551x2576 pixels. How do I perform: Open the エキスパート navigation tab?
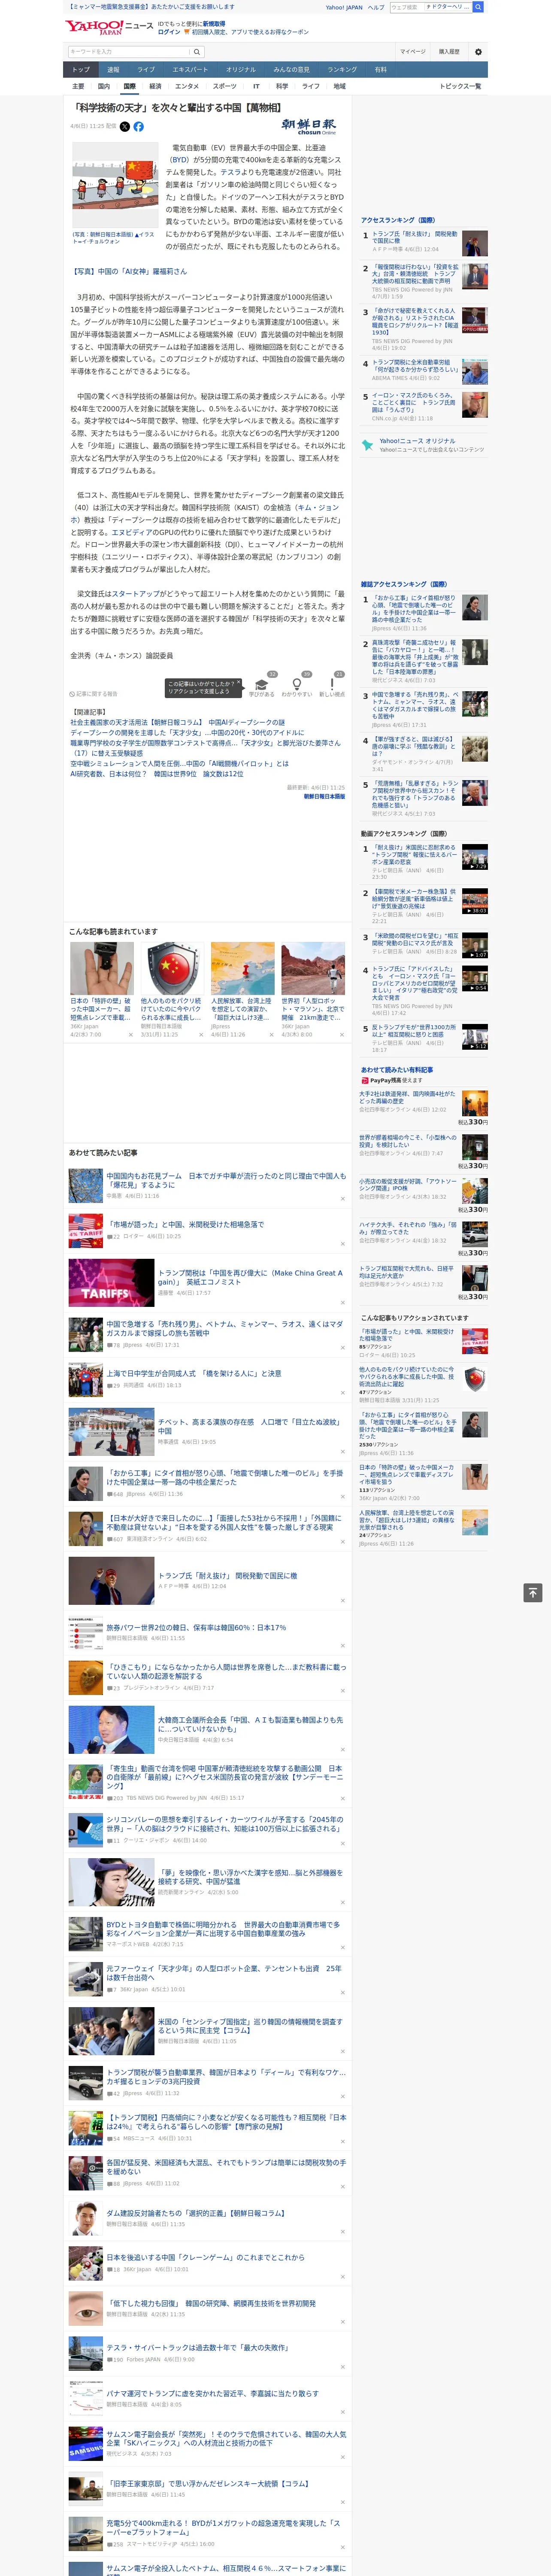click(190, 69)
